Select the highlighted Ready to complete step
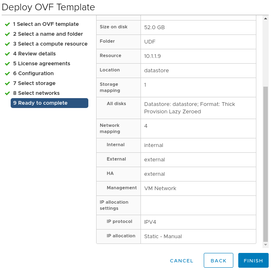The height and width of the screenshot is (271, 274). click(x=49, y=103)
